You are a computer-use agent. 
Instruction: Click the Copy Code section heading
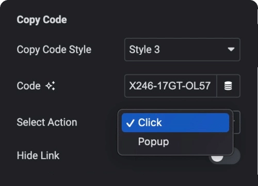[42, 20]
